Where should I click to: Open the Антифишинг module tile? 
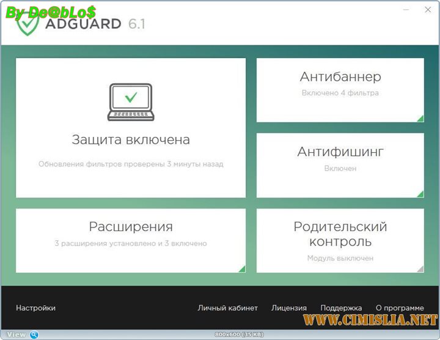click(x=340, y=165)
